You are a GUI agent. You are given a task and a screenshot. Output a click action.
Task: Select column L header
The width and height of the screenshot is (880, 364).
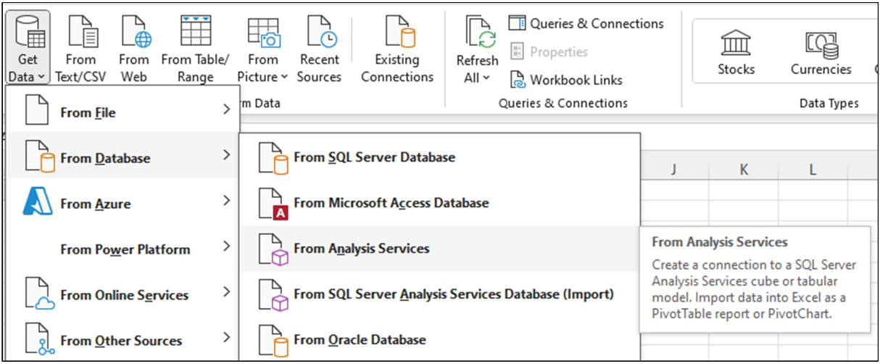[x=813, y=169]
